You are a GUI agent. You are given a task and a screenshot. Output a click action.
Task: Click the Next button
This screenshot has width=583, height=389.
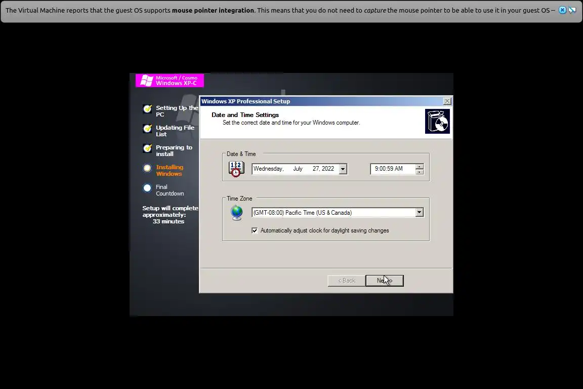[385, 281]
